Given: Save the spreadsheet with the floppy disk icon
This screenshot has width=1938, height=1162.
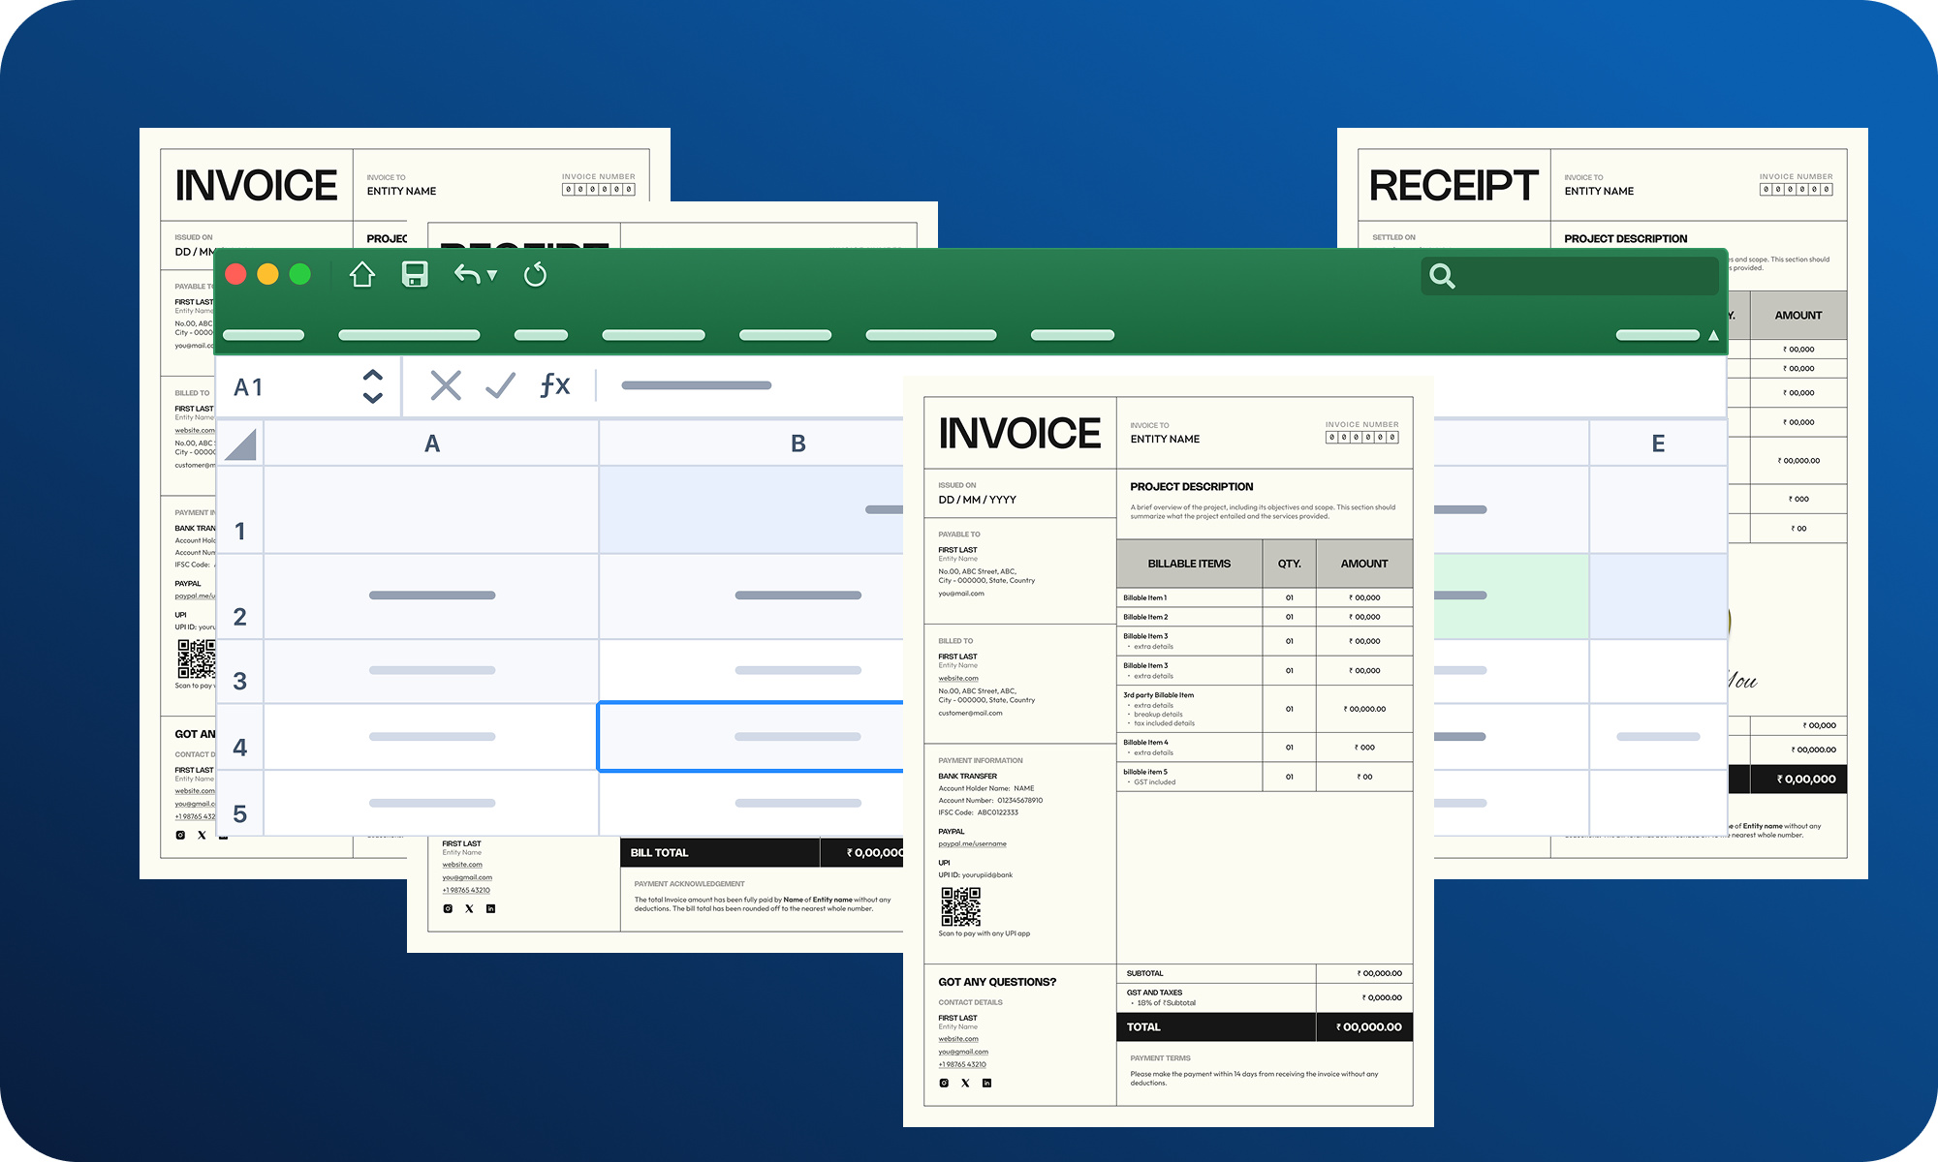Looking at the screenshot, I should click(x=415, y=275).
